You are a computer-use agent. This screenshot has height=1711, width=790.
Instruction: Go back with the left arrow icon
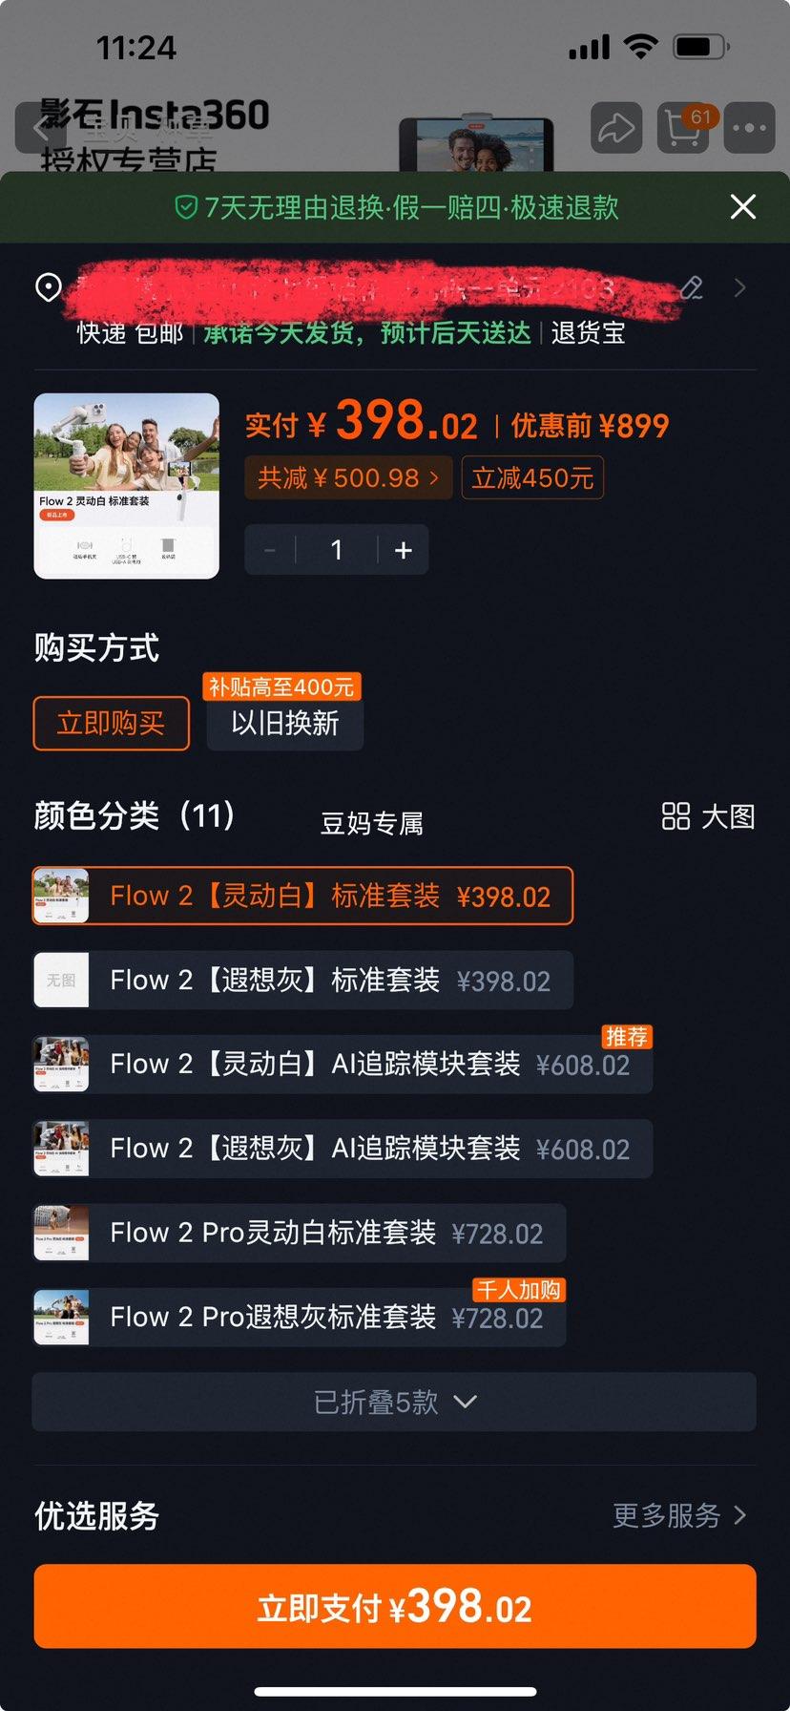(40, 127)
